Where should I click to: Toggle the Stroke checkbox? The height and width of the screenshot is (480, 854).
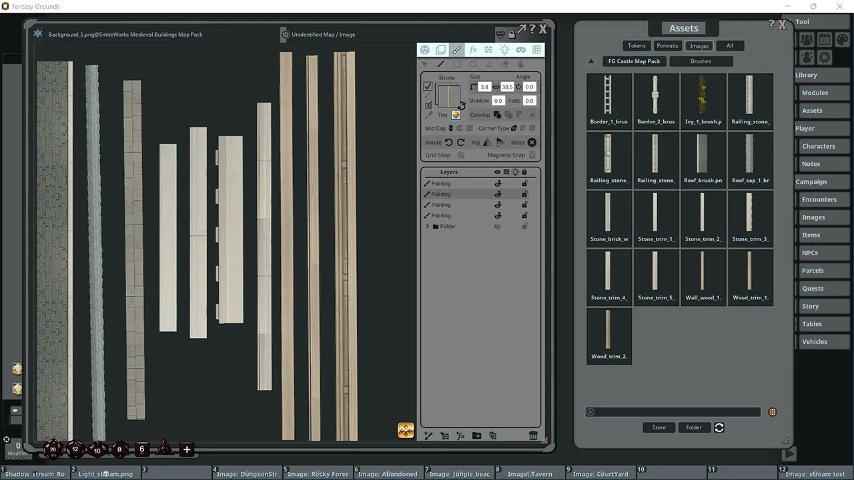coord(428,86)
